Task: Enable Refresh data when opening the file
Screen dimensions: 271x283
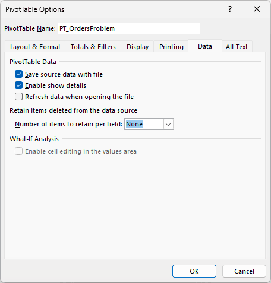Action: click(x=18, y=97)
